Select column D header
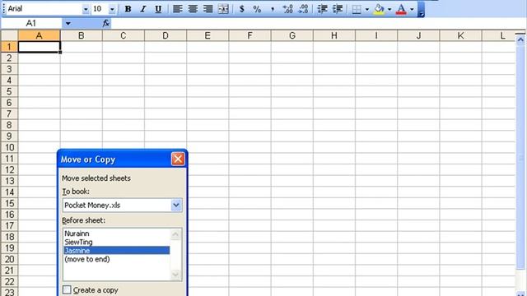527x296 pixels. pyautogui.click(x=166, y=35)
